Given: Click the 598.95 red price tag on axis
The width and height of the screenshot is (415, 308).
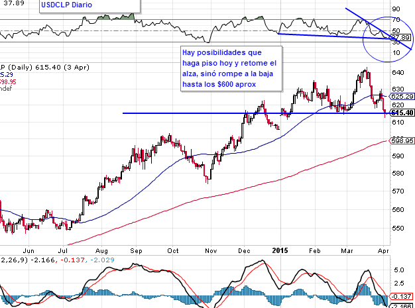Looking at the screenshot, I should point(402,141).
